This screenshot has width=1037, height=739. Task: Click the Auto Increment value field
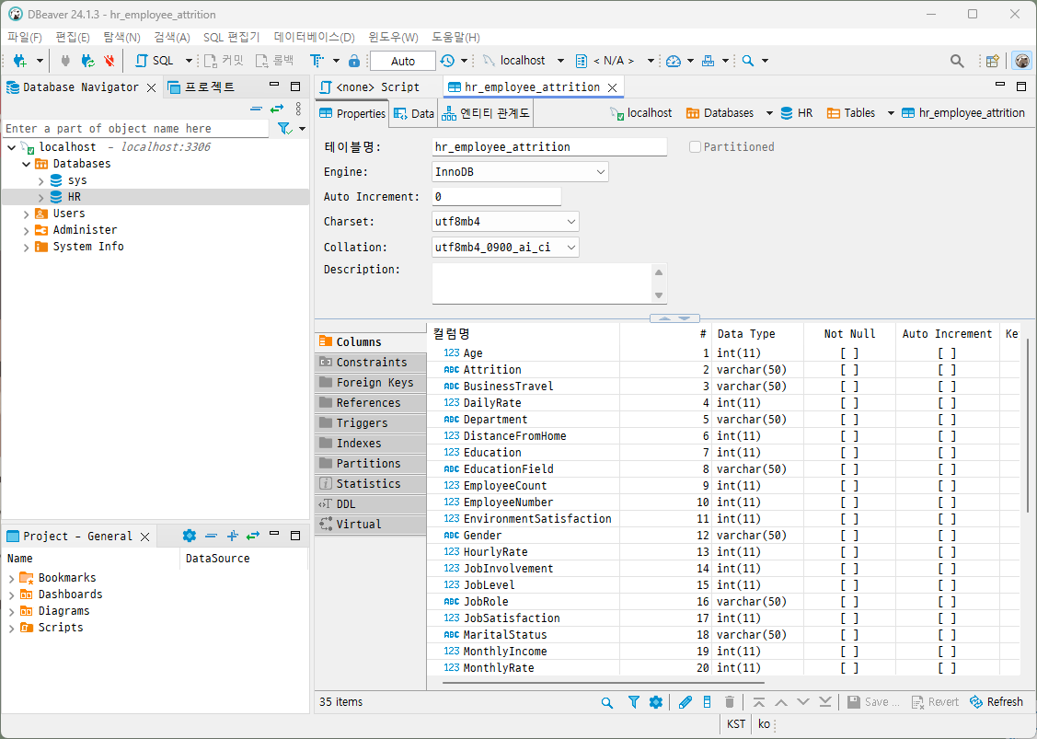pyautogui.click(x=496, y=197)
